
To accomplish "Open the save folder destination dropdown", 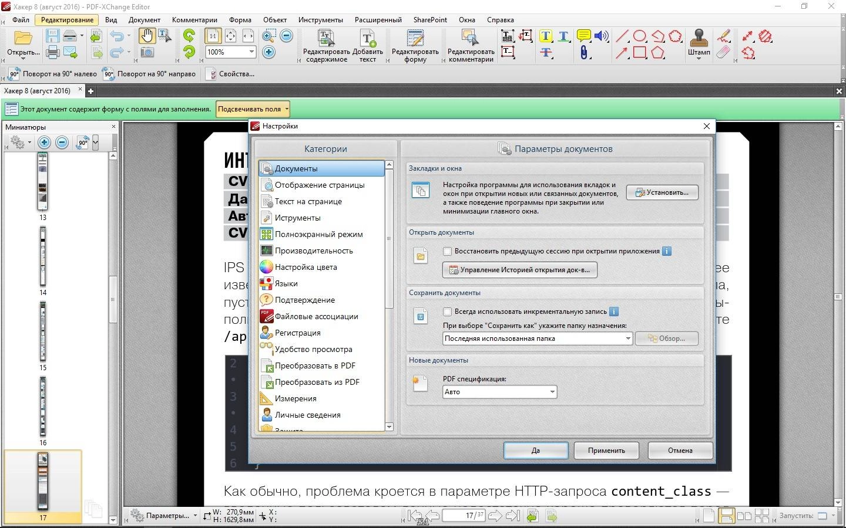I will [x=627, y=339].
